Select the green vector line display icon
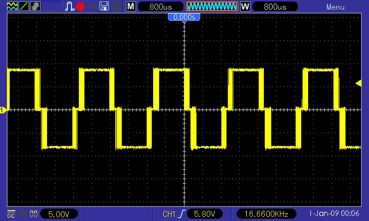 (24, 6)
